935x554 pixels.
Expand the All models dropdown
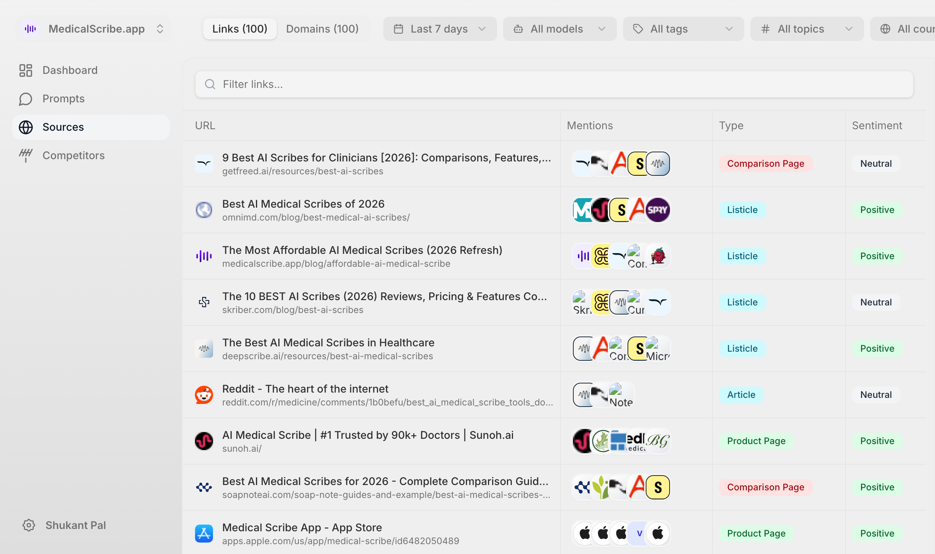pyautogui.click(x=559, y=28)
